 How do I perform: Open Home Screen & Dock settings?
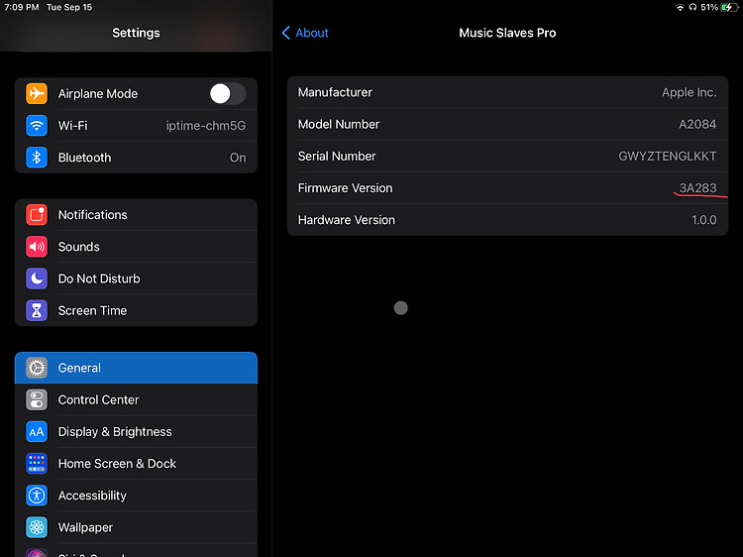136,464
